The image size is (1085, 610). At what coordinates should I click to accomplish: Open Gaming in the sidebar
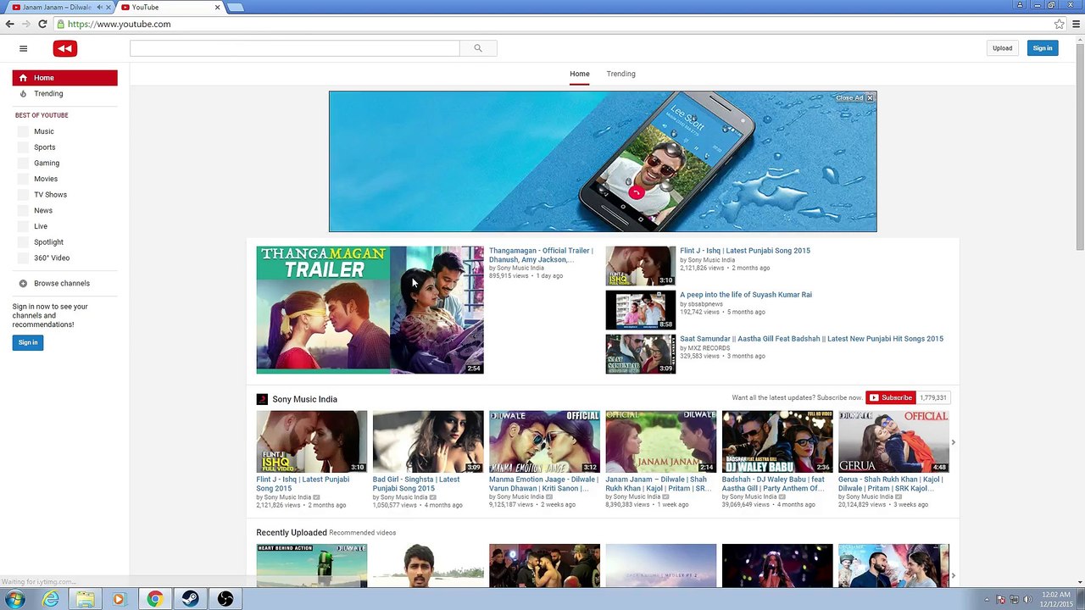[x=47, y=163]
